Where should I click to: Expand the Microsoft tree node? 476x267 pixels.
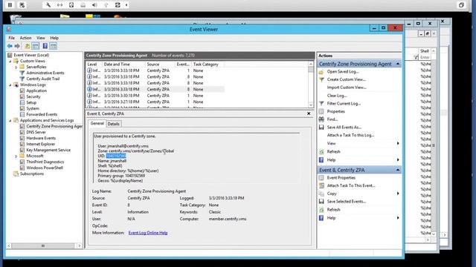(16, 156)
